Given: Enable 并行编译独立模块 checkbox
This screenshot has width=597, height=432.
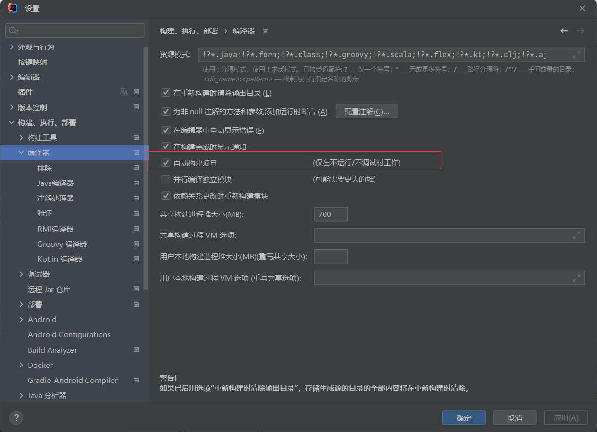Looking at the screenshot, I should click(x=166, y=179).
